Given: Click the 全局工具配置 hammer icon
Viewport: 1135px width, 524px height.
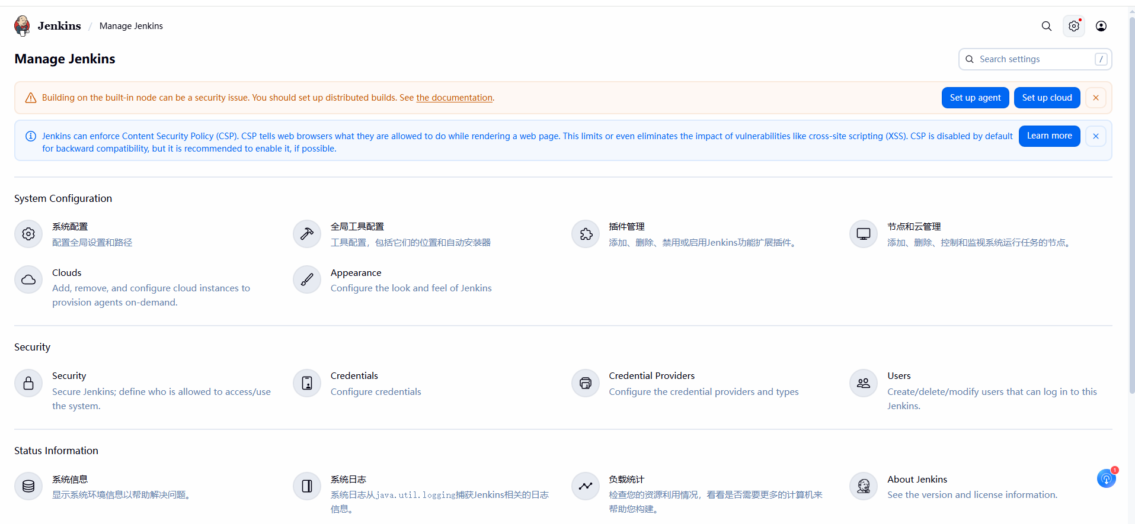Looking at the screenshot, I should coord(307,234).
